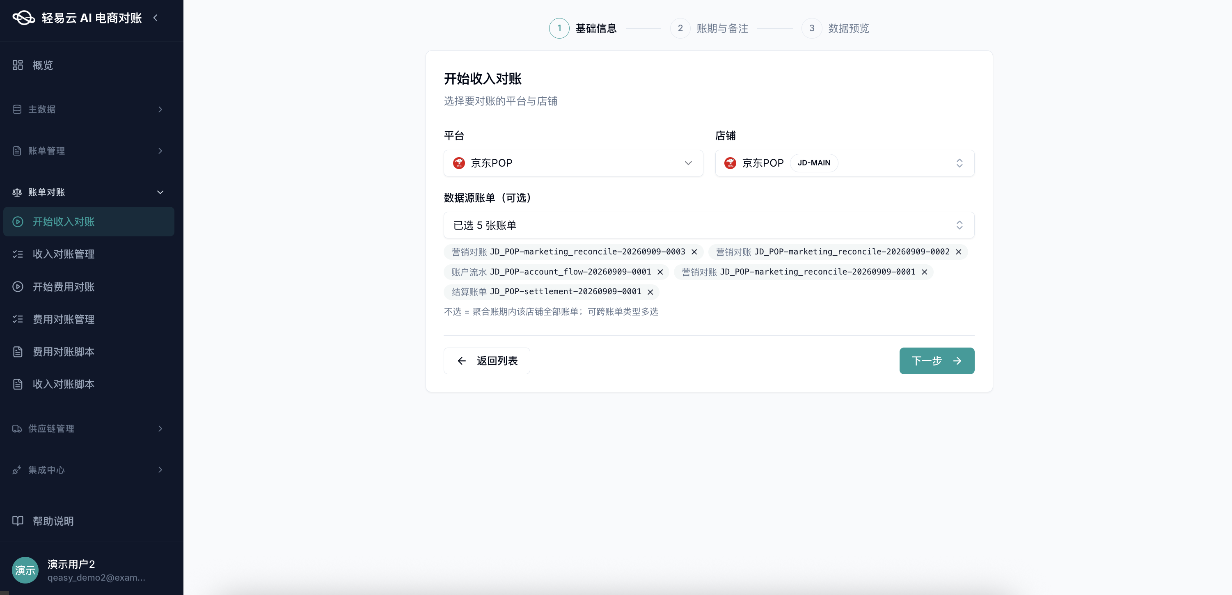Screen dimensions: 1232x595
Task: Open 收入对账管理 menu item
Action: [89, 254]
